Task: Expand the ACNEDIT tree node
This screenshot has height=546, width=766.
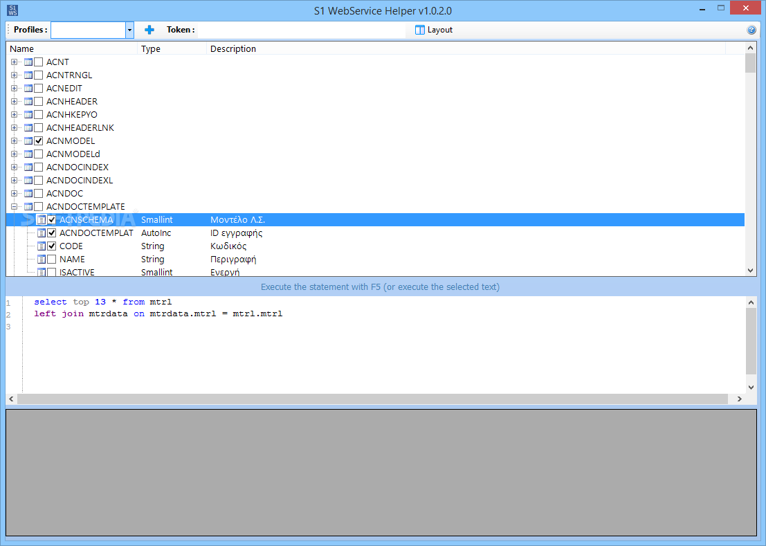Action: [x=14, y=89]
